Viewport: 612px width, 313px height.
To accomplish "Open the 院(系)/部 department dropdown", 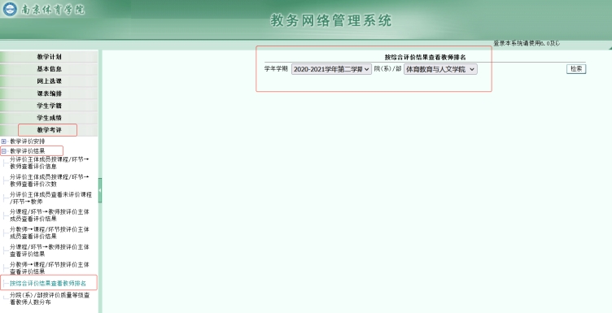I will point(440,69).
